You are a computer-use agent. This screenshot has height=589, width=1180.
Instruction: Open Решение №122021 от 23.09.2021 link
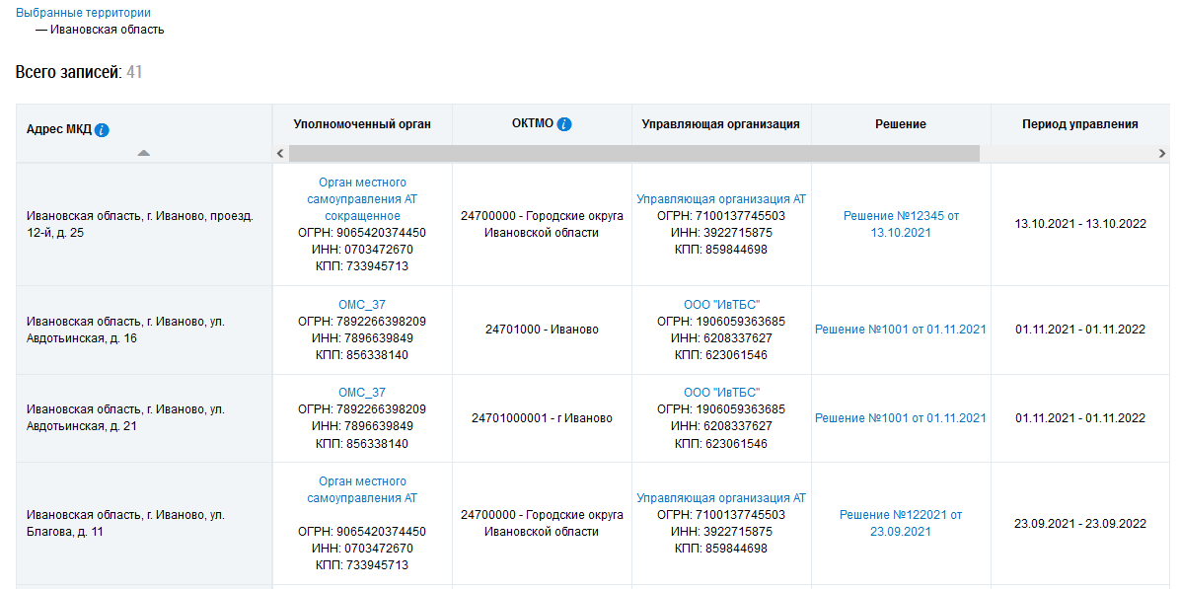(901, 523)
